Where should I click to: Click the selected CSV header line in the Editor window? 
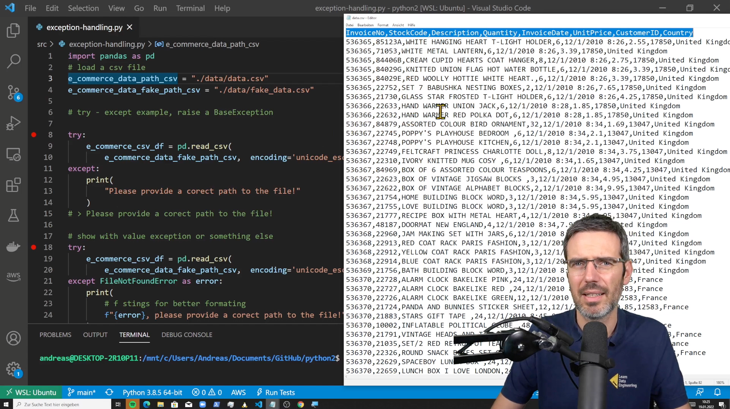click(x=519, y=33)
